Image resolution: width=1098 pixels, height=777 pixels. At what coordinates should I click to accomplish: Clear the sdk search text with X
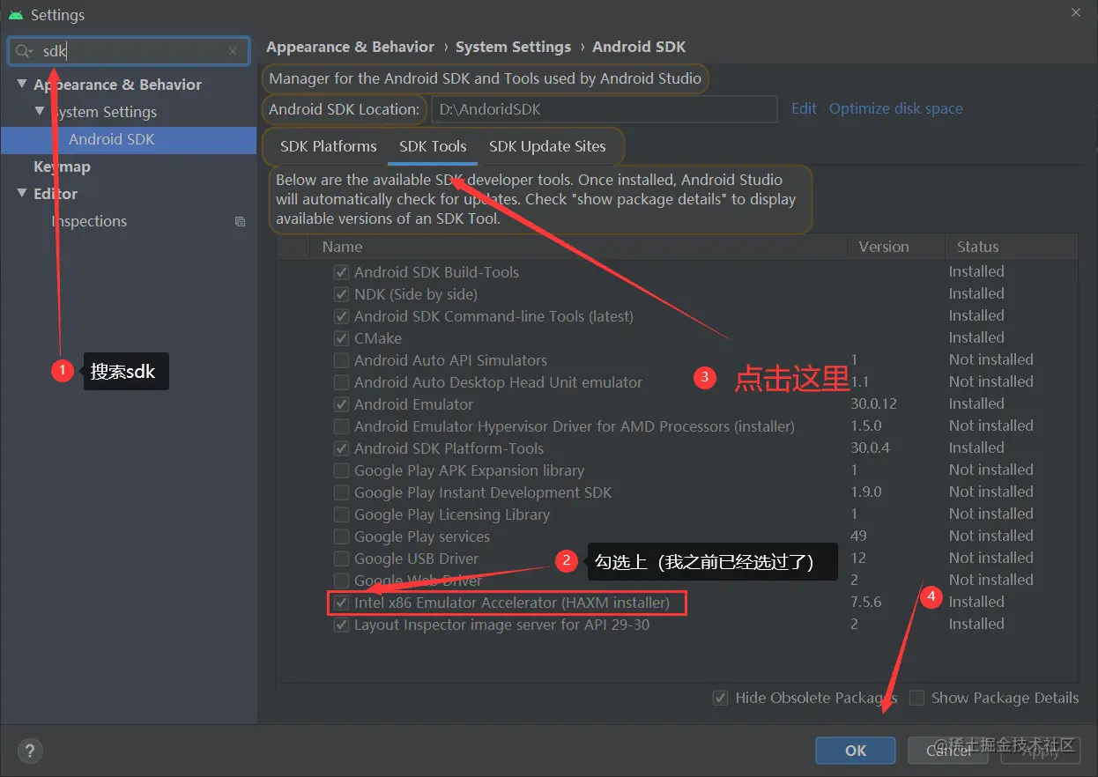click(233, 51)
